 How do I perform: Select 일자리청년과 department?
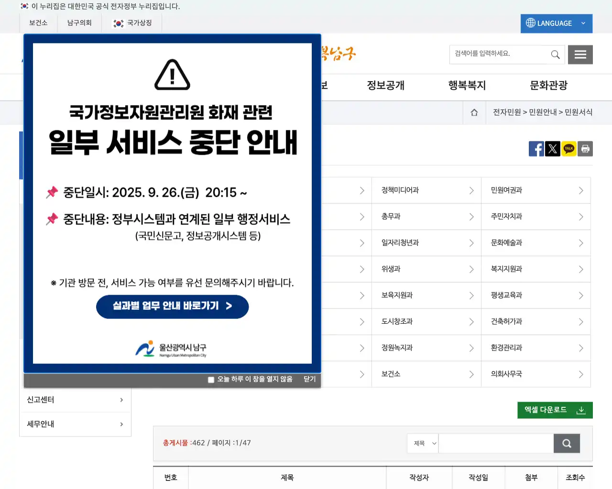click(x=426, y=243)
